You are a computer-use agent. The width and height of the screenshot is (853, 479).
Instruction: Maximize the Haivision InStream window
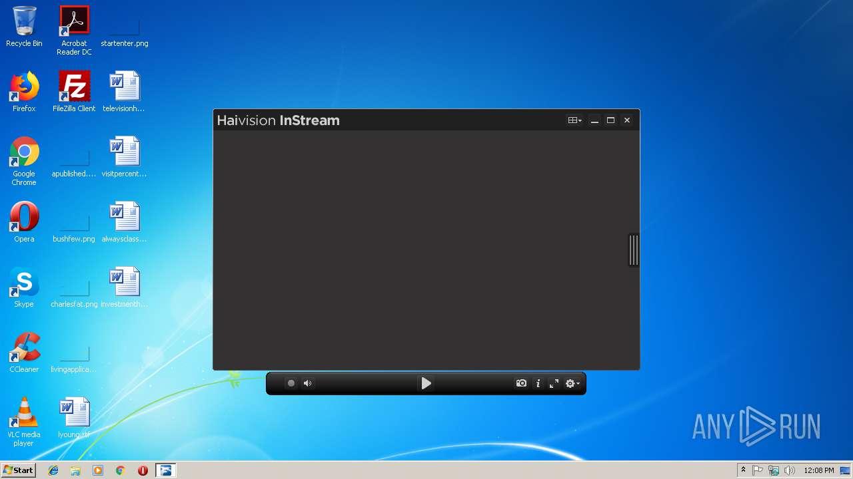[610, 120]
